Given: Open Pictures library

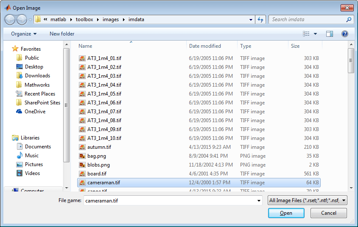Looking at the screenshot, I should 29,164.
